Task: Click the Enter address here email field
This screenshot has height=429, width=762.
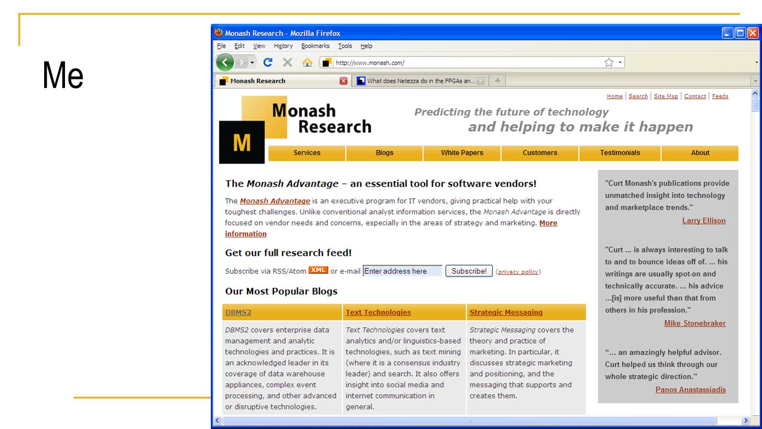Action: tap(402, 271)
